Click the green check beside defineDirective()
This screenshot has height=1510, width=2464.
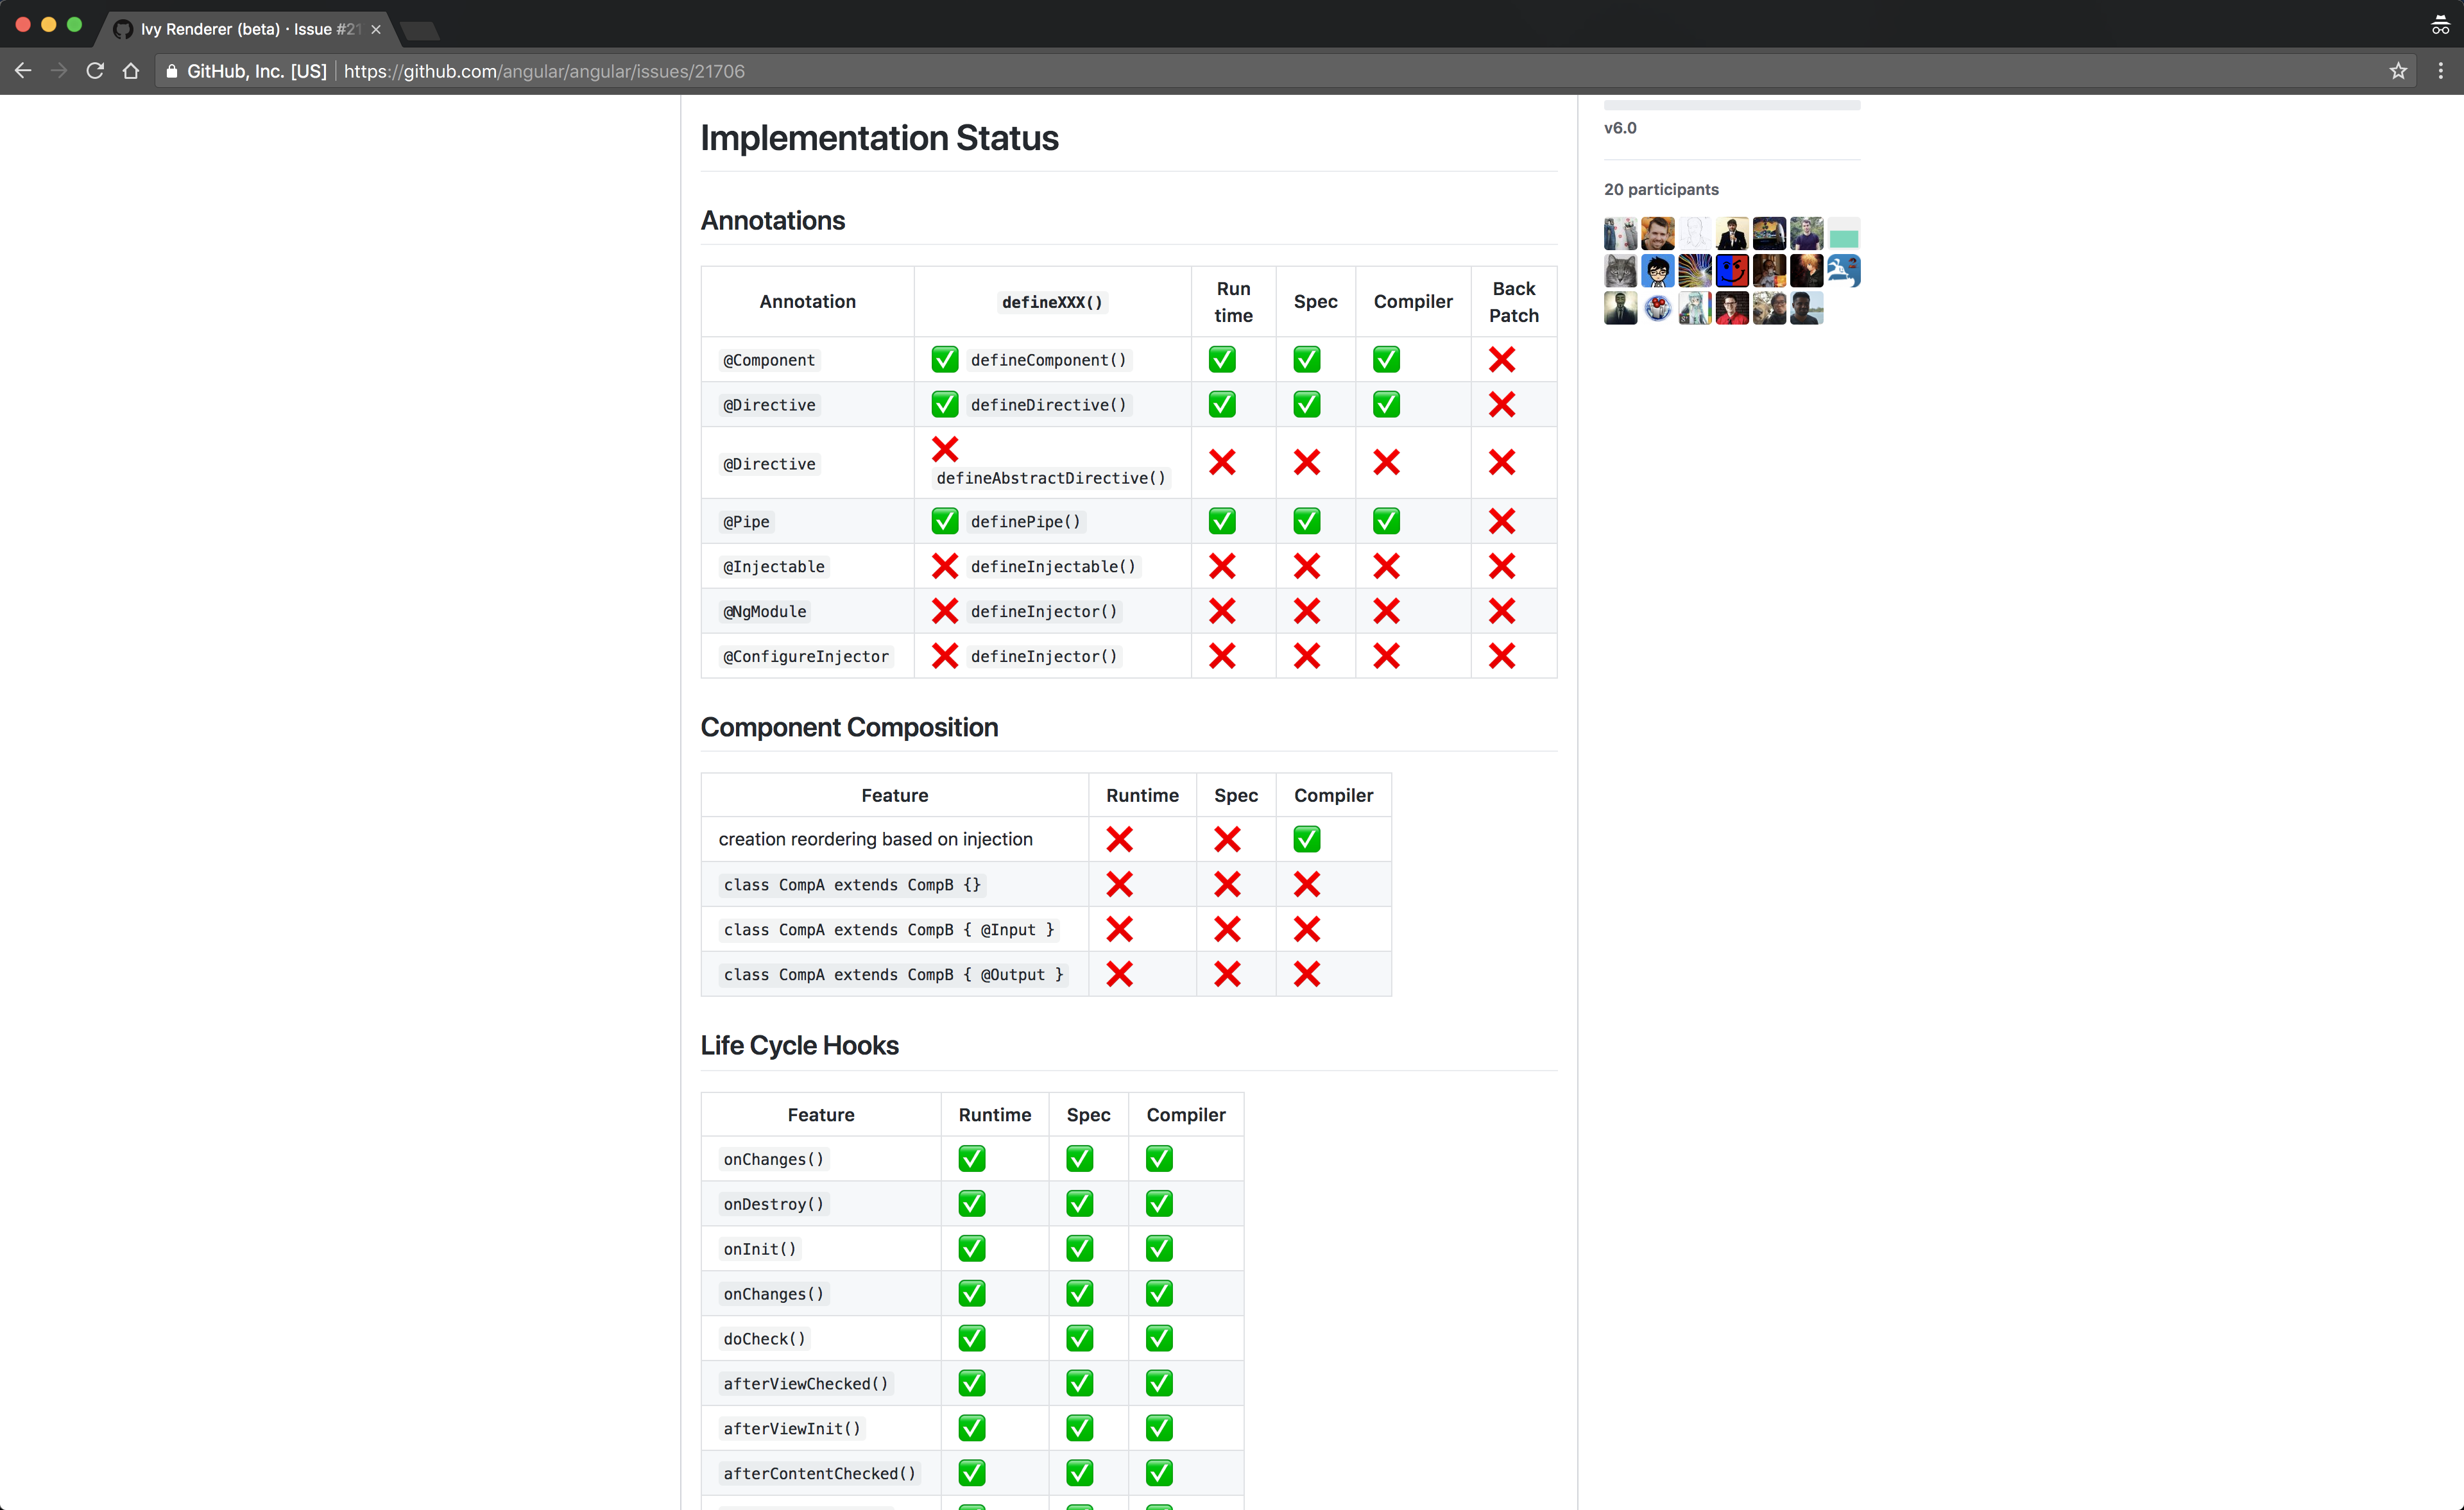pyautogui.click(x=945, y=404)
